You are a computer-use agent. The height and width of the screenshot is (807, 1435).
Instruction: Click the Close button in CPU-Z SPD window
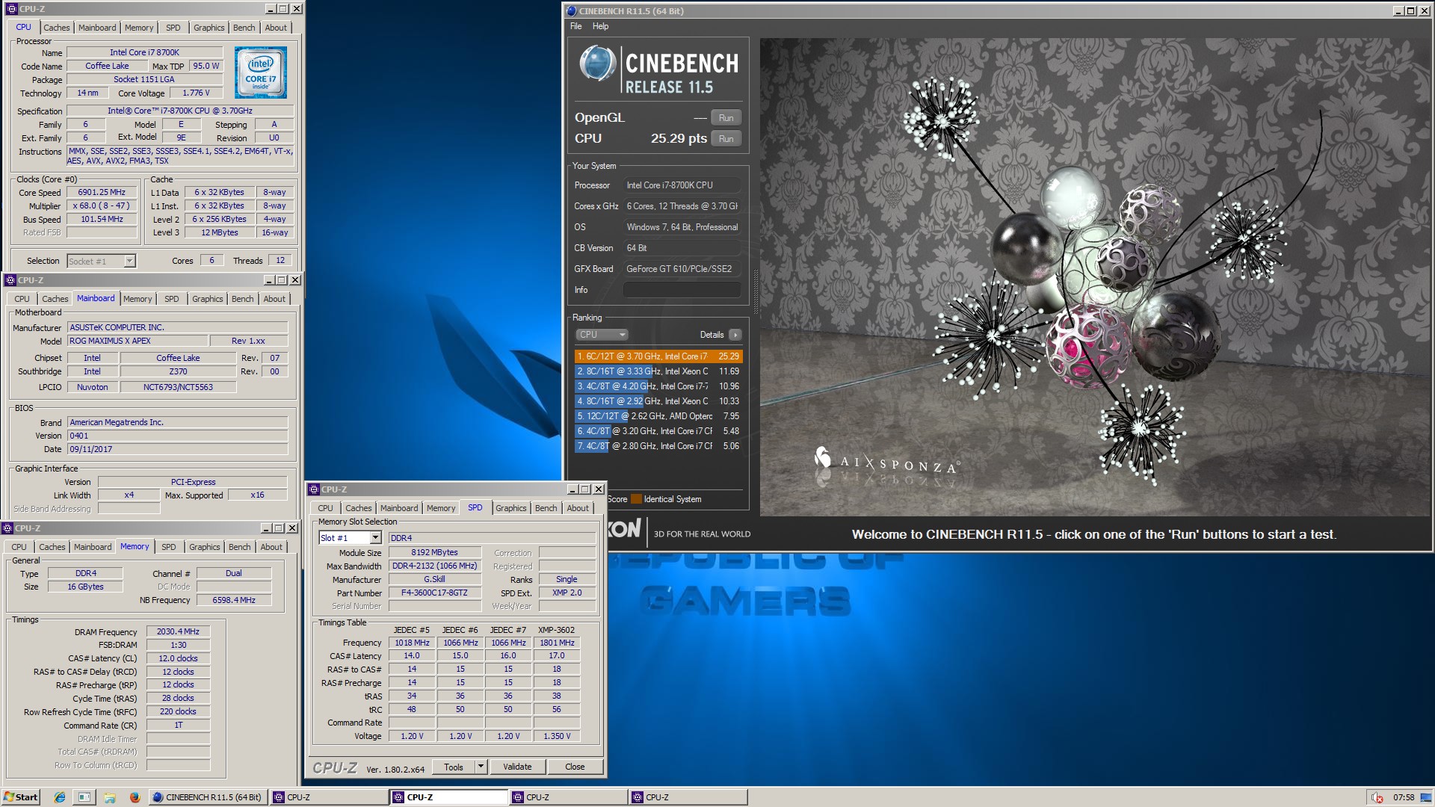tap(575, 767)
